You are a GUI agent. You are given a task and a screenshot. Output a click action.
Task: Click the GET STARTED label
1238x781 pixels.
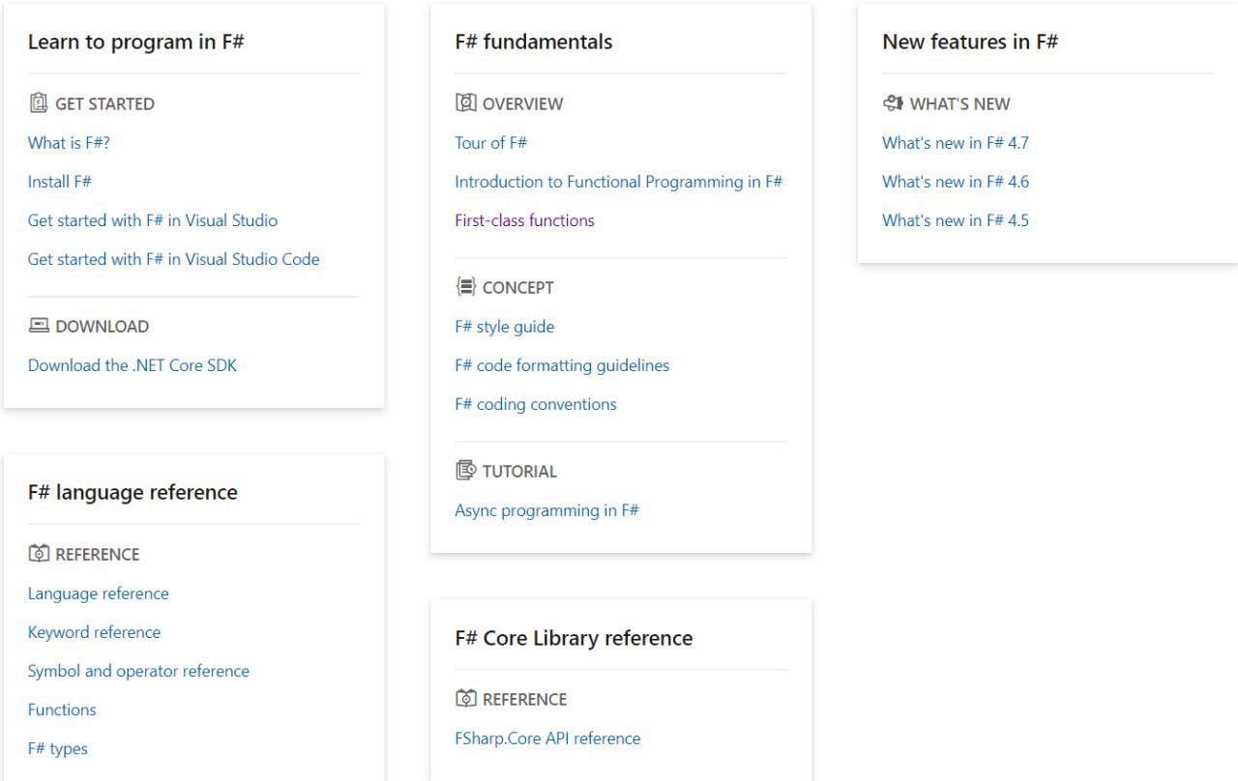pyautogui.click(x=104, y=104)
